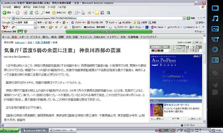The height and width of the screenshot is (133, 223).
Task: Click the stacked windows sidebar icon
Action: 215,39
